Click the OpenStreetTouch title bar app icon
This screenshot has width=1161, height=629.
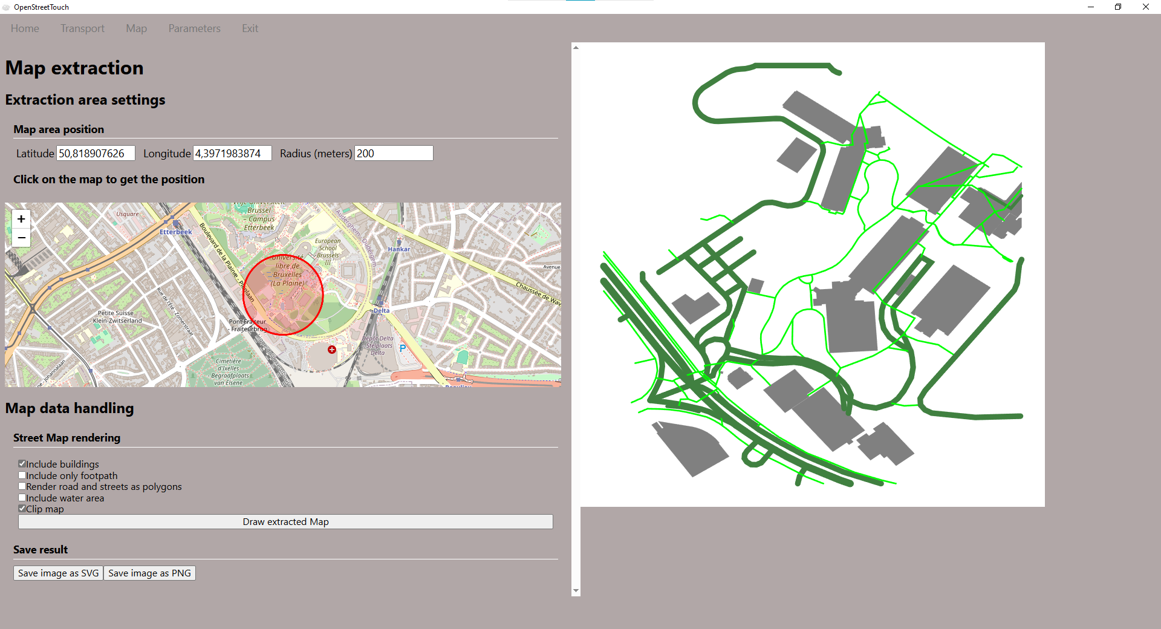click(6, 7)
